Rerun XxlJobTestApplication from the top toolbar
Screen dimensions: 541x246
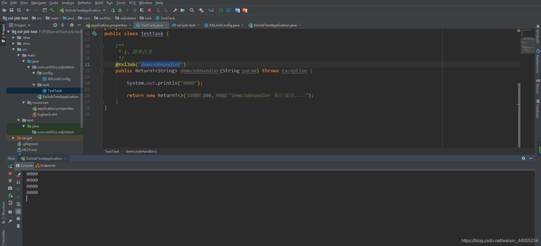(113, 10)
